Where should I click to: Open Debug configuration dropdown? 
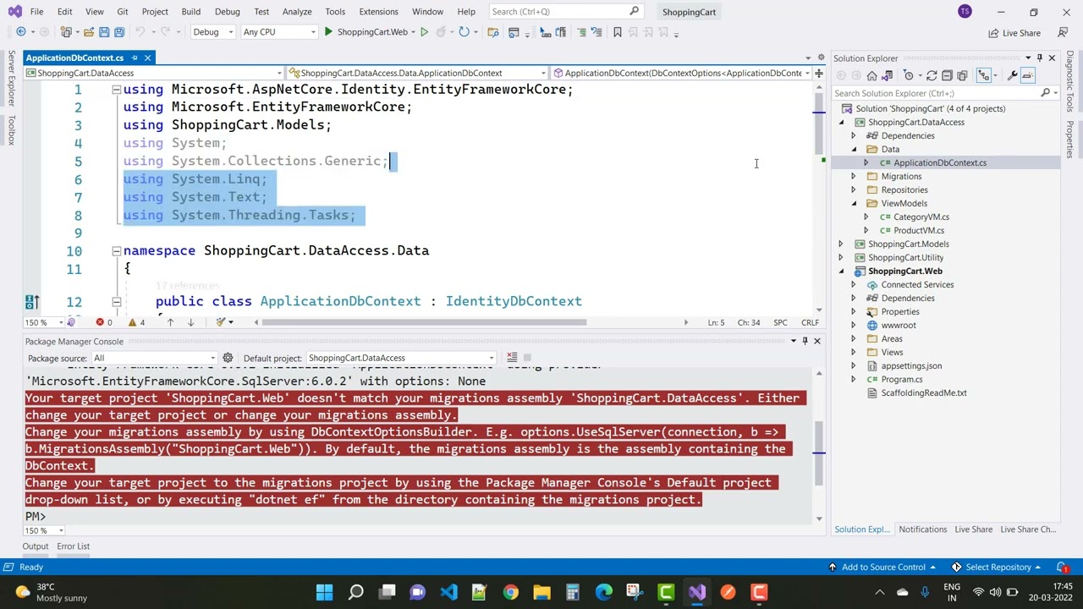(x=212, y=32)
